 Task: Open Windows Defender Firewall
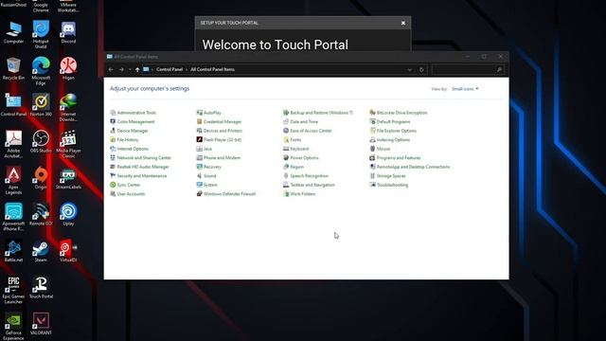pyautogui.click(x=226, y=193)
